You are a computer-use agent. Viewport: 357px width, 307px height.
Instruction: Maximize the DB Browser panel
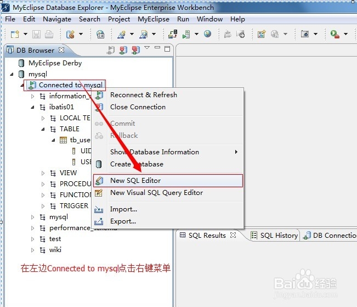coord(167,49)
